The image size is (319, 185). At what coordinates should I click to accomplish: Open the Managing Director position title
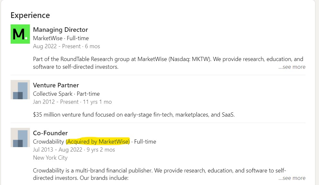coord(60,30)
